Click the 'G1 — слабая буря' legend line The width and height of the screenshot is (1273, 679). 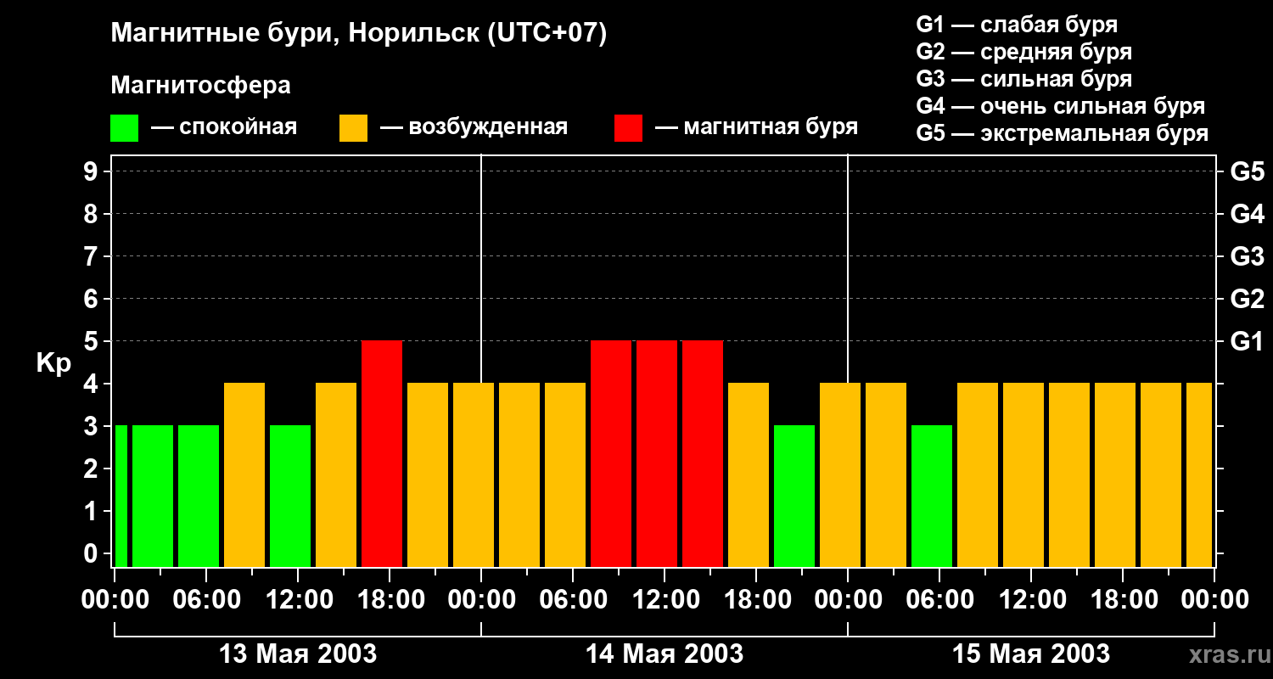1017,25
